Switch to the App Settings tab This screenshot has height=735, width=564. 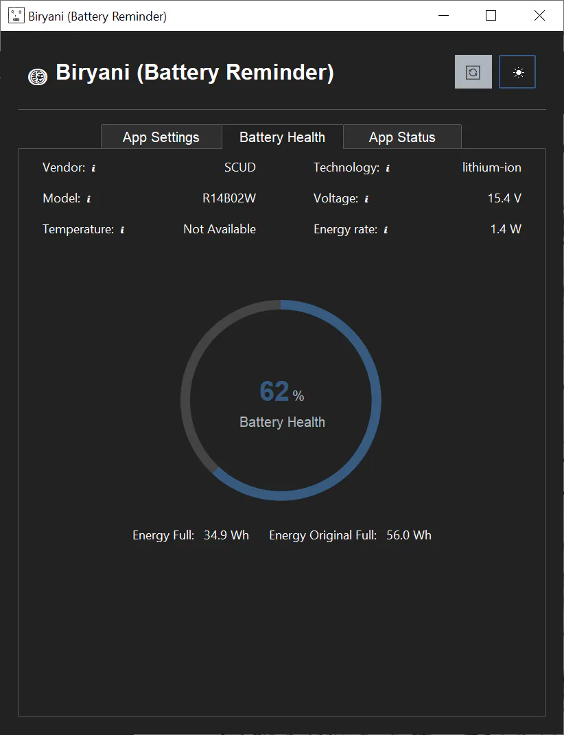tap(161, 137)
